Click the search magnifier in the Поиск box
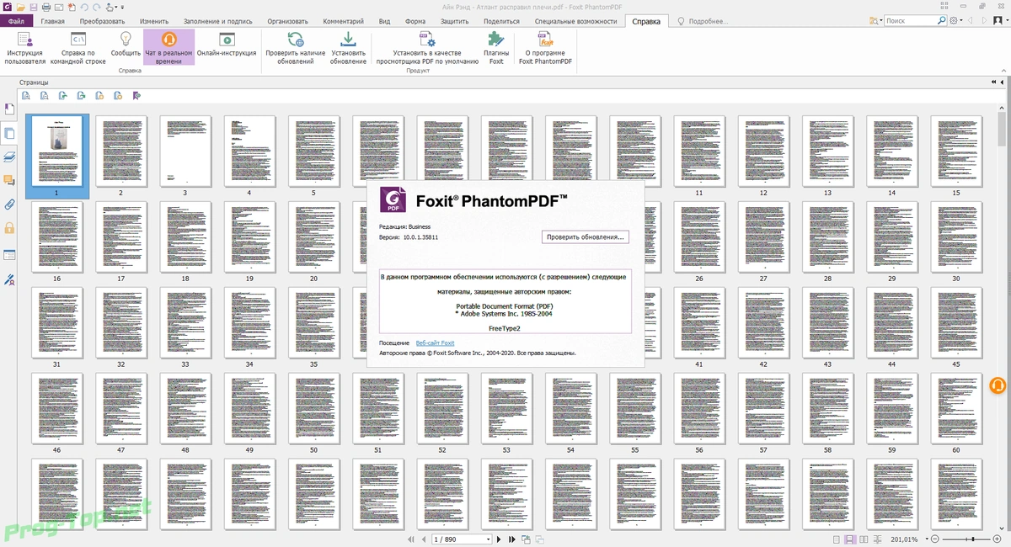The width and height of the screenshot is (1011, 547). tap(941, 20)
